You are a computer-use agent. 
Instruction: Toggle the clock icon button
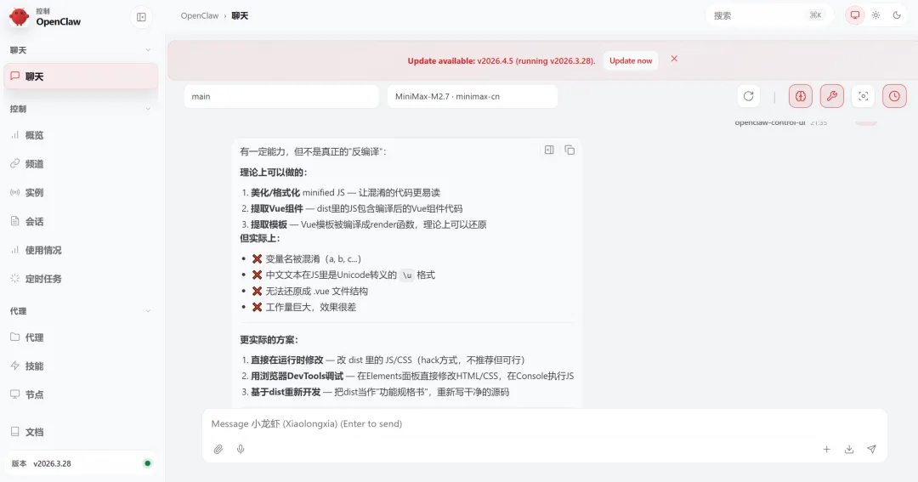(x=894, y=96)
